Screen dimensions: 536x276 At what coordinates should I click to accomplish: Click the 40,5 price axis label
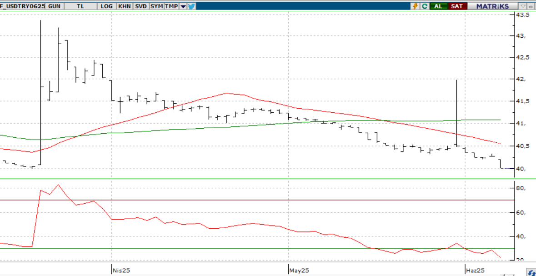(523, 146)
